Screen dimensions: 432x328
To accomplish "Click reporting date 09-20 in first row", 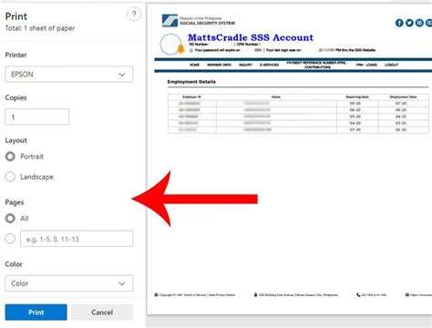I will (x=355, y=103).
